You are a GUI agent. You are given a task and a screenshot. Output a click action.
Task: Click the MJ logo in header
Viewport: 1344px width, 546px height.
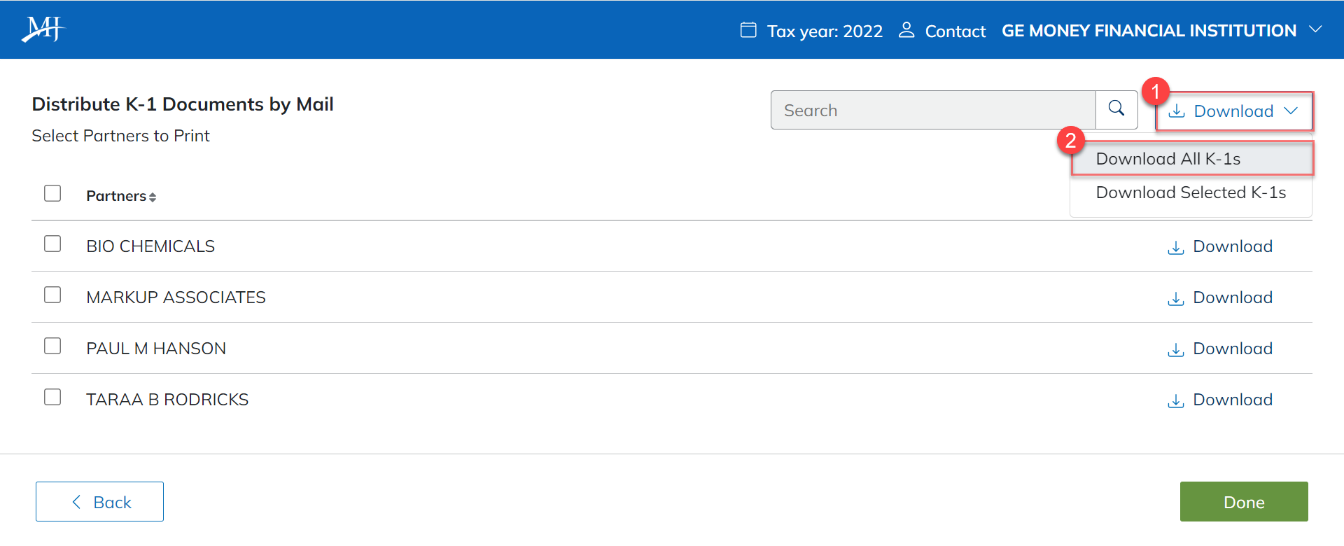coord(43,29)
